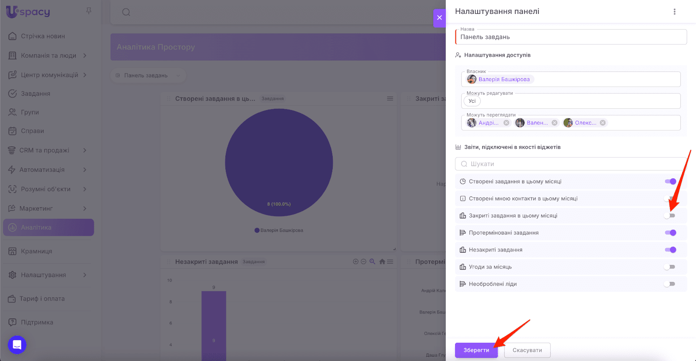Image resolution: width=696 pixels, height=361 pixels.
Task: Grab drag handle of Незакриті завдання widget
Action: pos(169,262)
